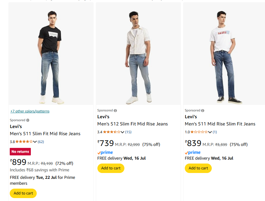
Task: Add ₹739 512 Slim Fit jeans to cart
Action: 111,168
